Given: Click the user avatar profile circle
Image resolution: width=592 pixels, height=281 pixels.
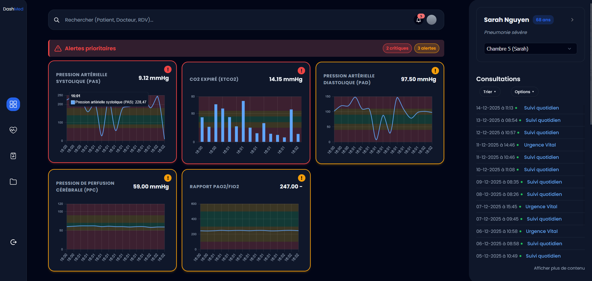Looking at the screenshot, I should point(431,20).
